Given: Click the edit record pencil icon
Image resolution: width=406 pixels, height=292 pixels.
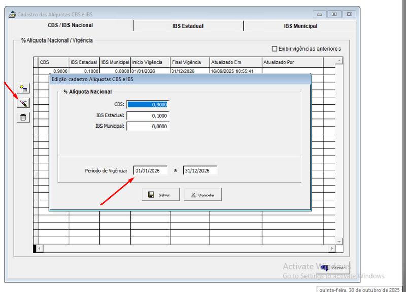Looking at the screenshot, I should point(23,103).
